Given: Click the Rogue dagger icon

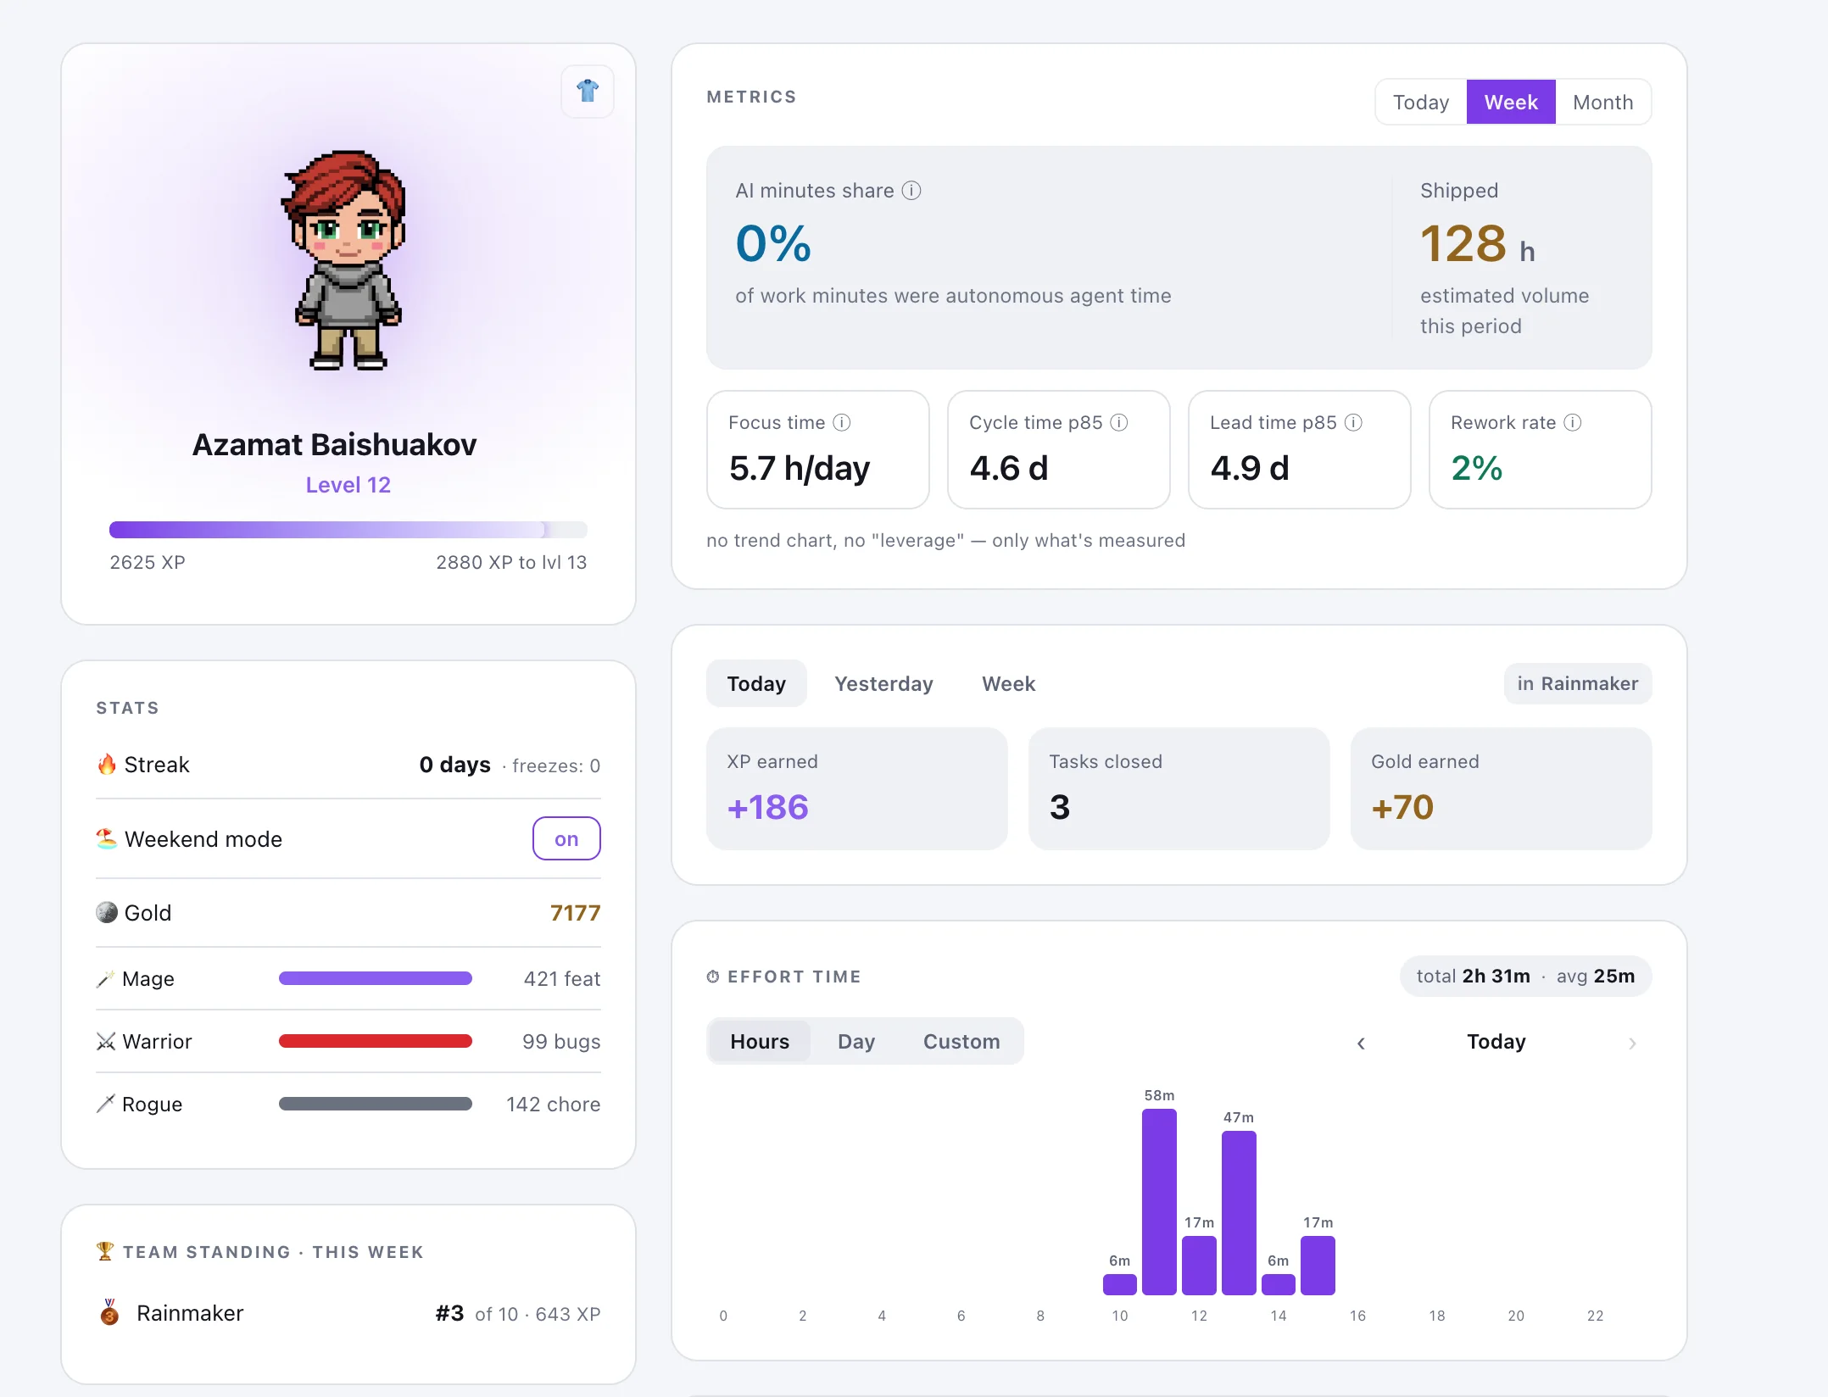Looking at the screenshot, I should pyautogui.click(x=105, y=1104).
